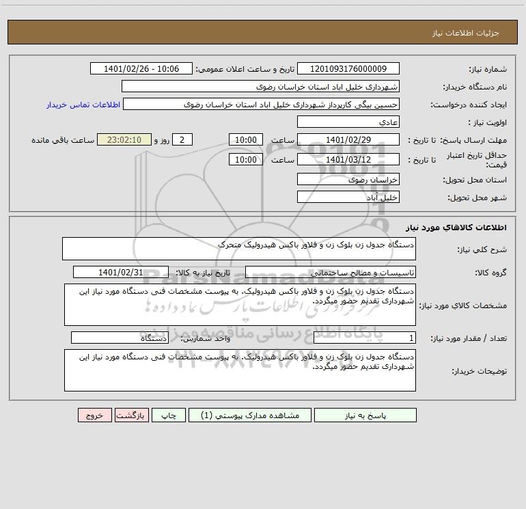
Task: Click the label شهر محل تحویل
Action: click(477, 197)
